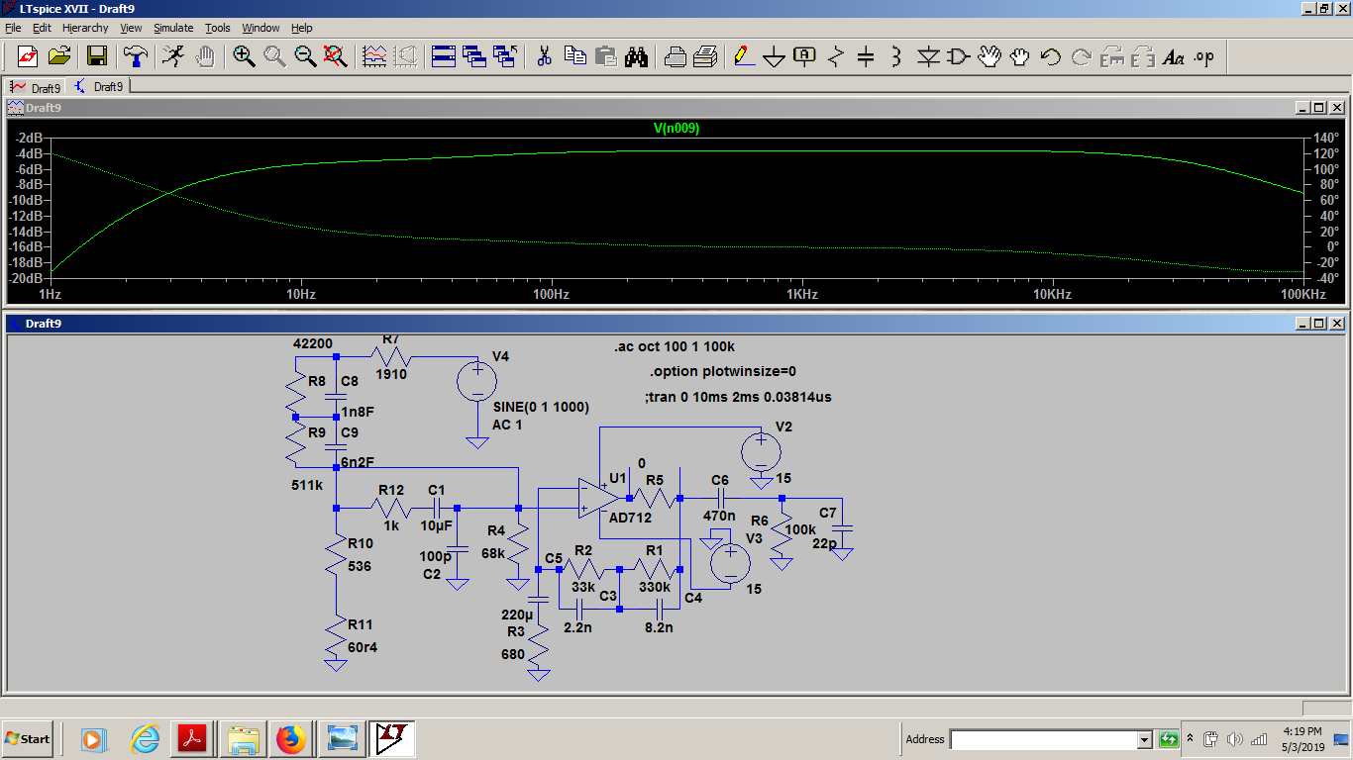
Task: Place a resistor component
Action: 836,56
